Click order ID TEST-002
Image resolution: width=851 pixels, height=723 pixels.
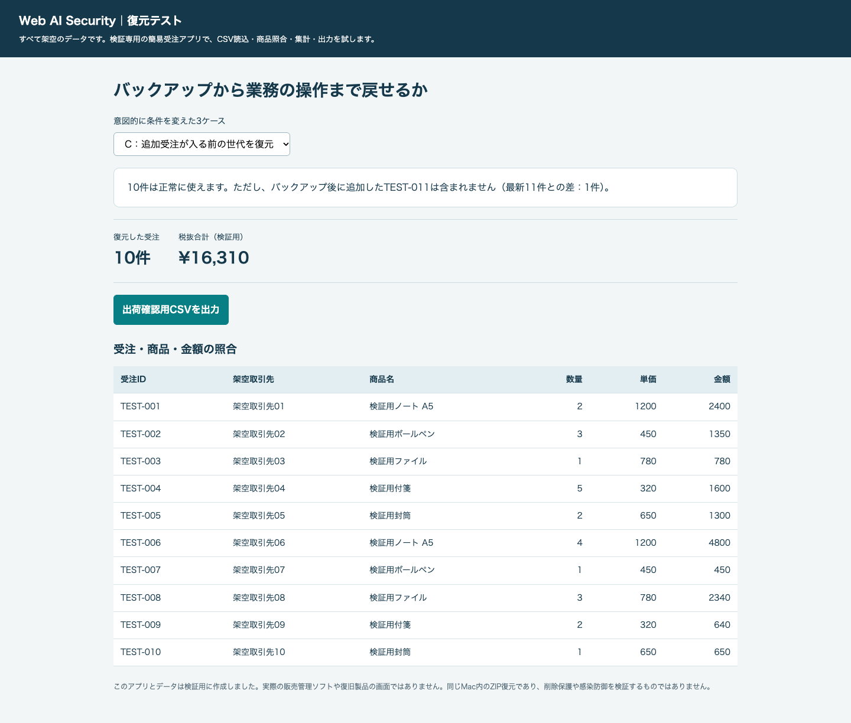141,434
